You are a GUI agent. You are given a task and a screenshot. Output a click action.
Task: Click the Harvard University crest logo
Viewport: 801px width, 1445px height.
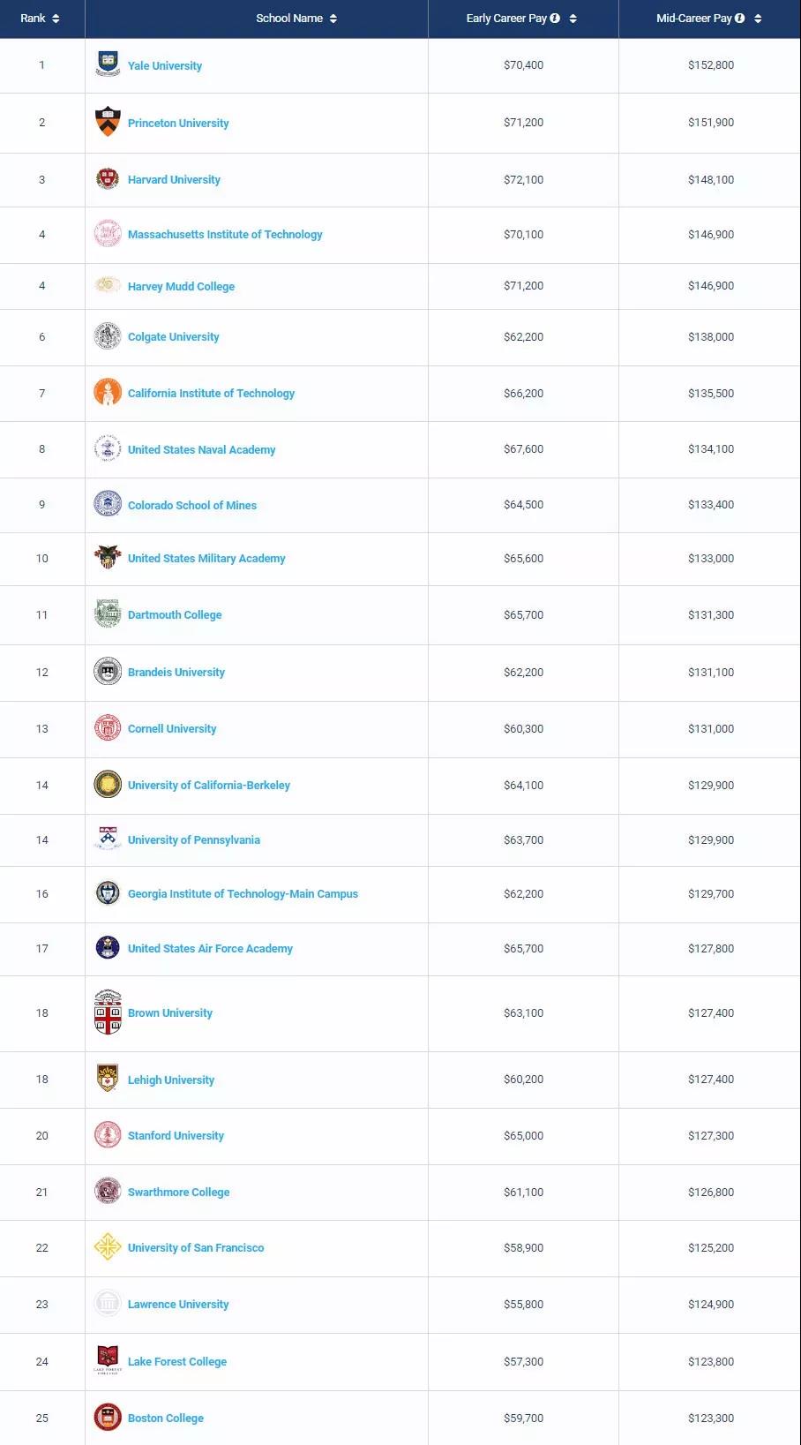108,178
